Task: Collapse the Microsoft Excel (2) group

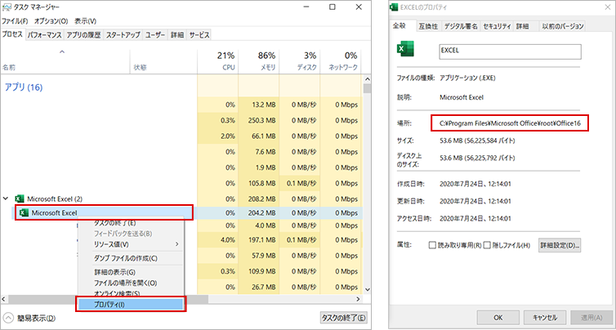Action: 7,198
